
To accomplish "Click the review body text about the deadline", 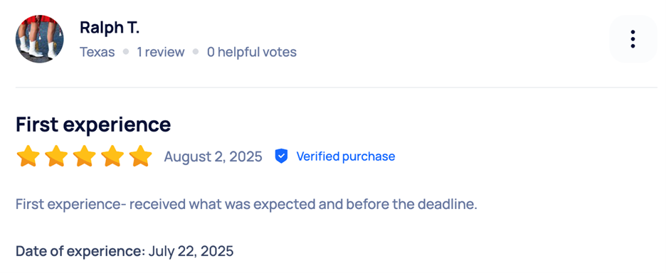I will [x=247, y=204].
